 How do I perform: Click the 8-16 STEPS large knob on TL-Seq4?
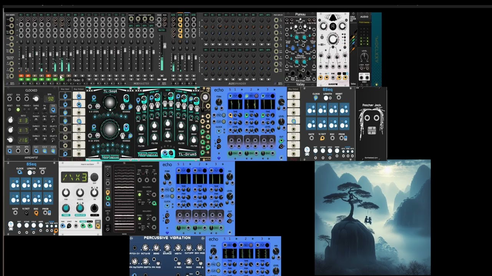click(x=110, y=130)
